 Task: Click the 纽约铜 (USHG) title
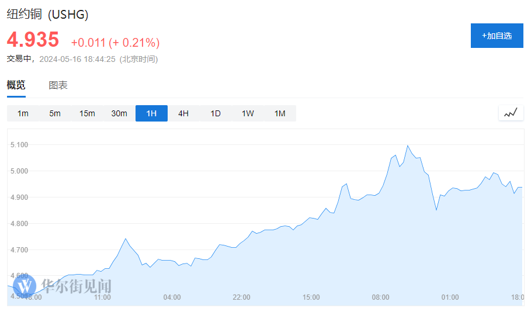[x=48, y=15]
